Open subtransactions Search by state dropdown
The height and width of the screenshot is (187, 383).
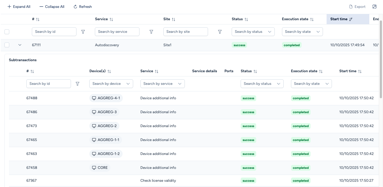pyautogui.click(x=311, y=84)
